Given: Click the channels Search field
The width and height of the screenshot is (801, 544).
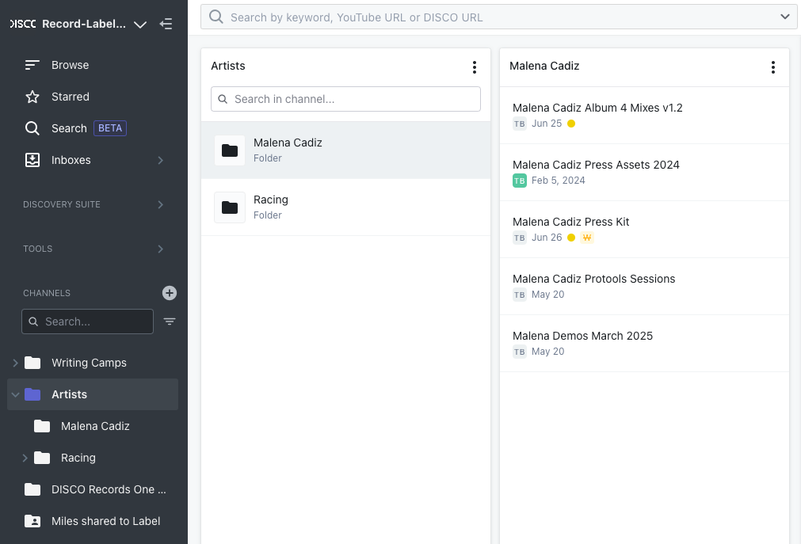Looking at the screenshot, I should tap(87, 321).
